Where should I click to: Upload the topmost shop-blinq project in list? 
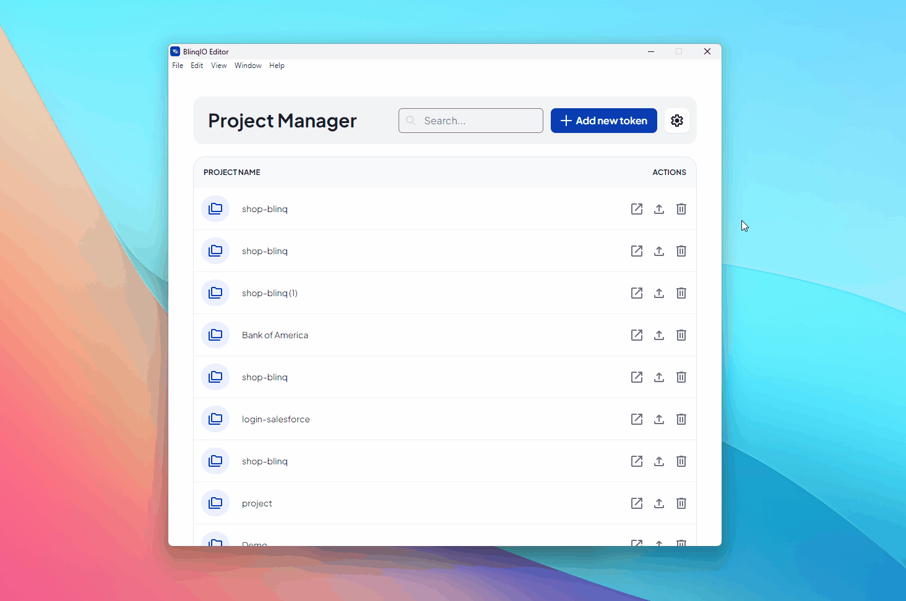pyautogui.click(x=659, y=209)
